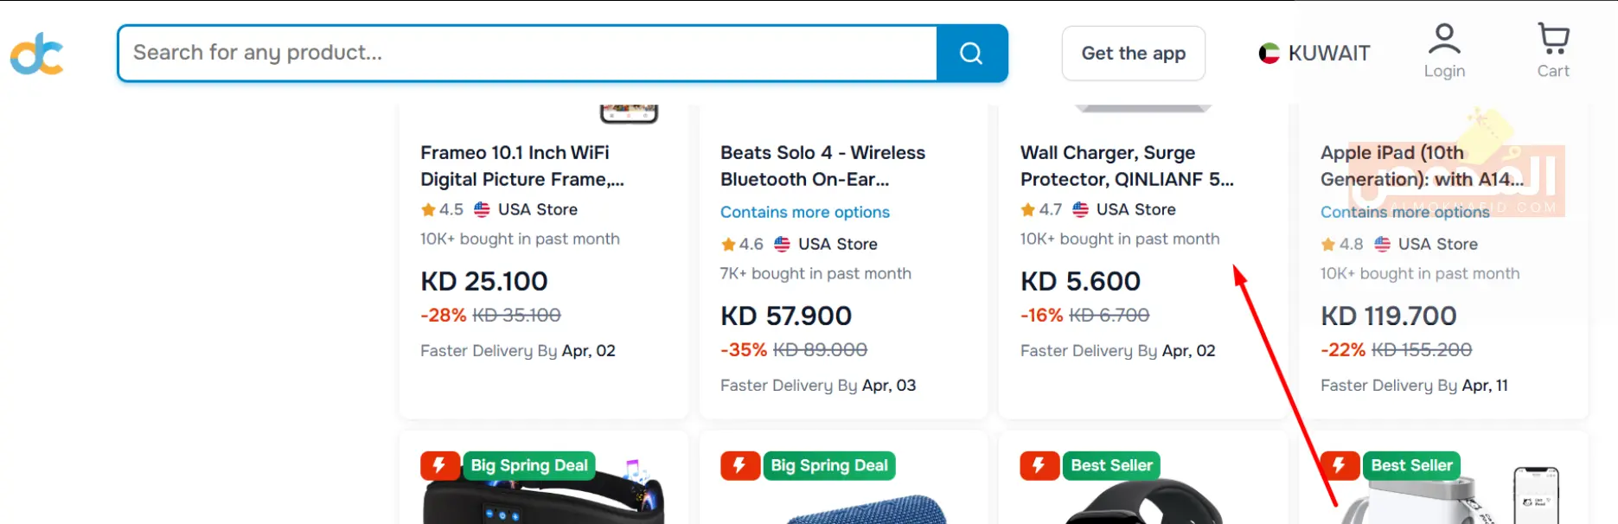This screenshot has width=1618, height=524.
Task: Select the KUWAIT country selector
Action: pos(1314,54)
